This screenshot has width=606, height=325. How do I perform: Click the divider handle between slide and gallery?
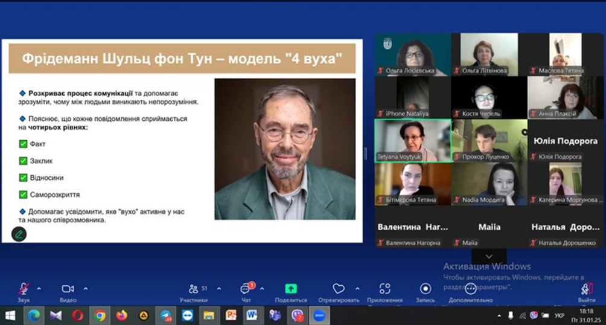coord(365,153)
